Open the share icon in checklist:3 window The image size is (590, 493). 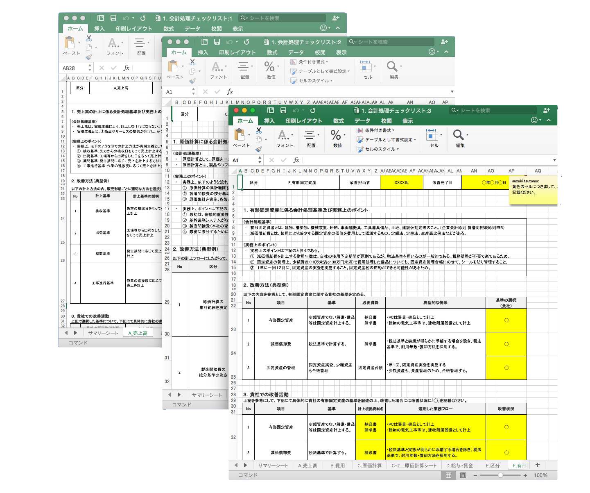coord(547,110)
